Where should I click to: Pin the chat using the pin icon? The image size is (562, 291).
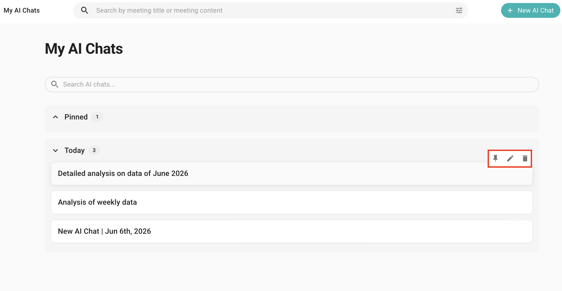[x=495, y=158]
